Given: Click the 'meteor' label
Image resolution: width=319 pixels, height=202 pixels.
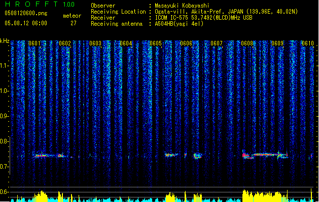Looking at the screenshot, I should [x=72, y=16].
